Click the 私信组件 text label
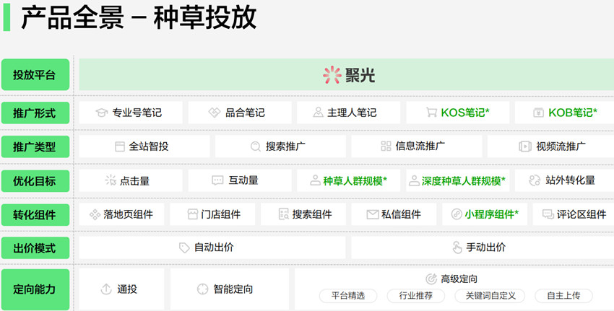Screen dimensions: 614x311 coord(402,214)
